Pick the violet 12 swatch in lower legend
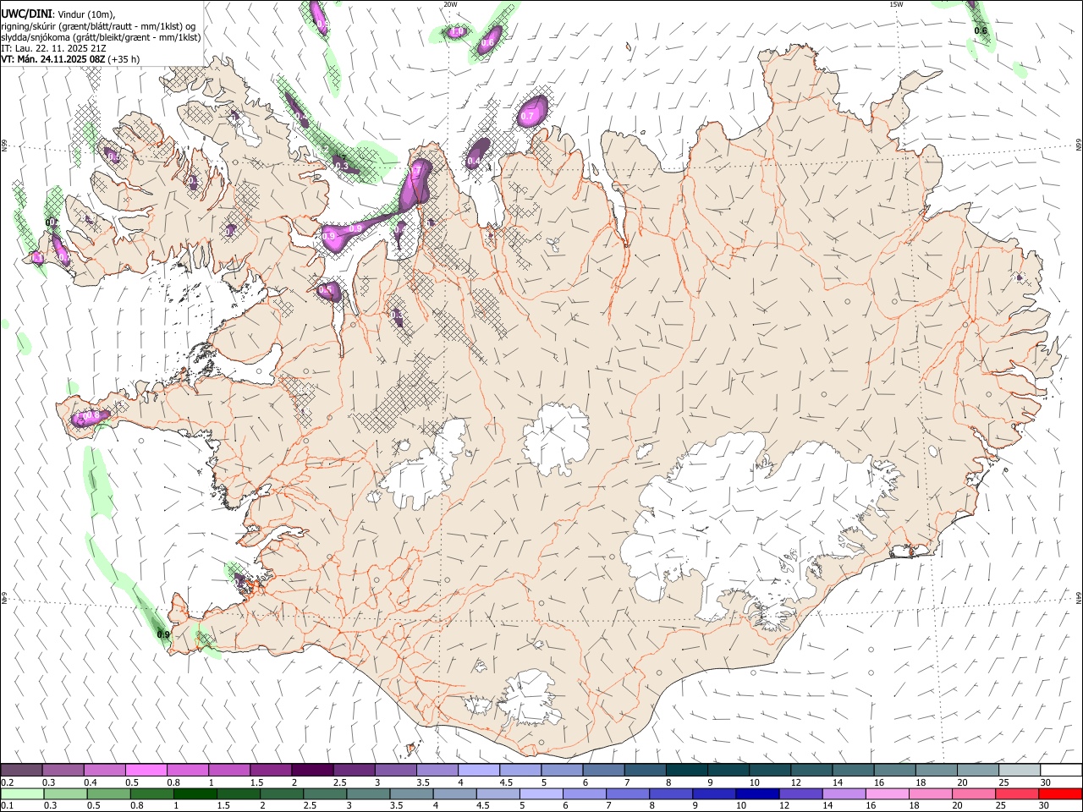 coord(800,794)
